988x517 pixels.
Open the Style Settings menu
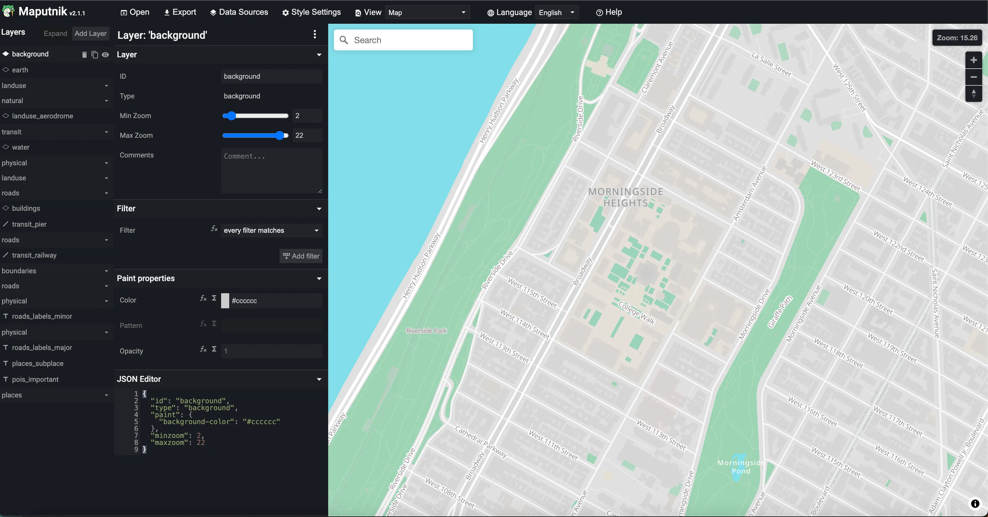point(311,12)
